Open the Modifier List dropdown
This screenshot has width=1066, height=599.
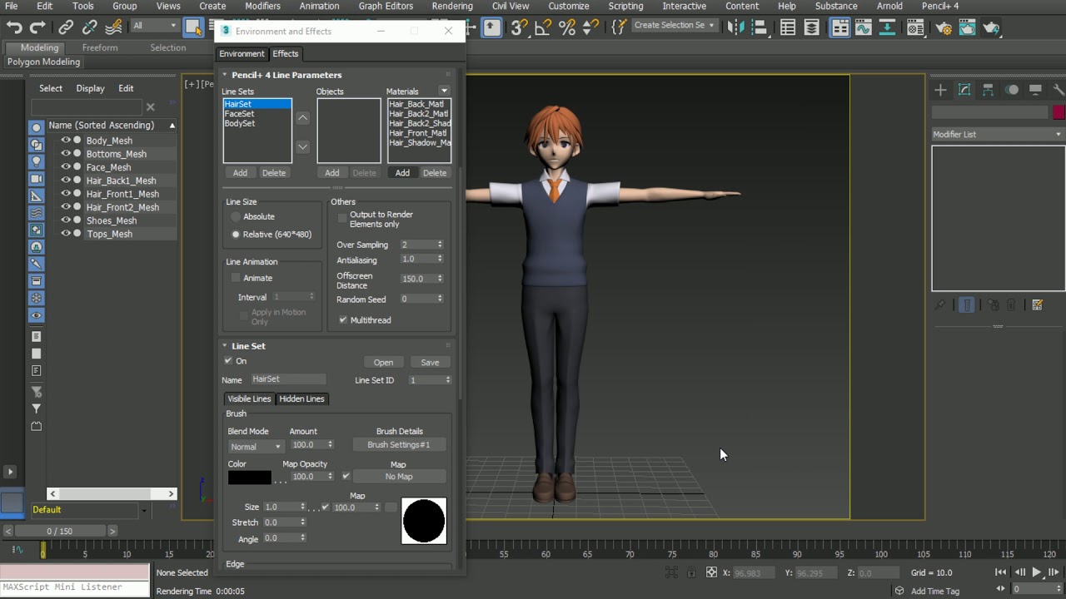click(997, 134)
